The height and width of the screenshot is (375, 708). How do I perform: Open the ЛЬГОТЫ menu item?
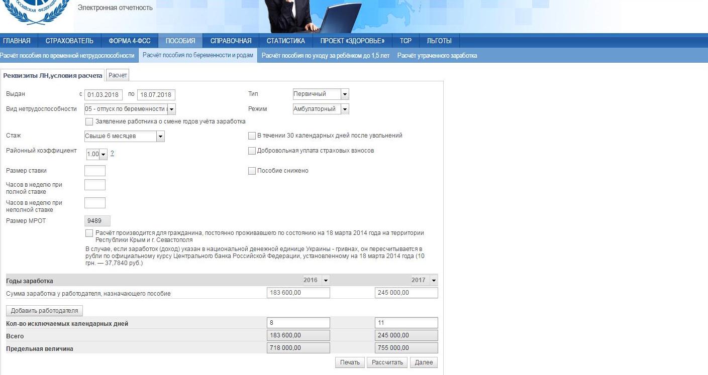(x=439, y=41)
